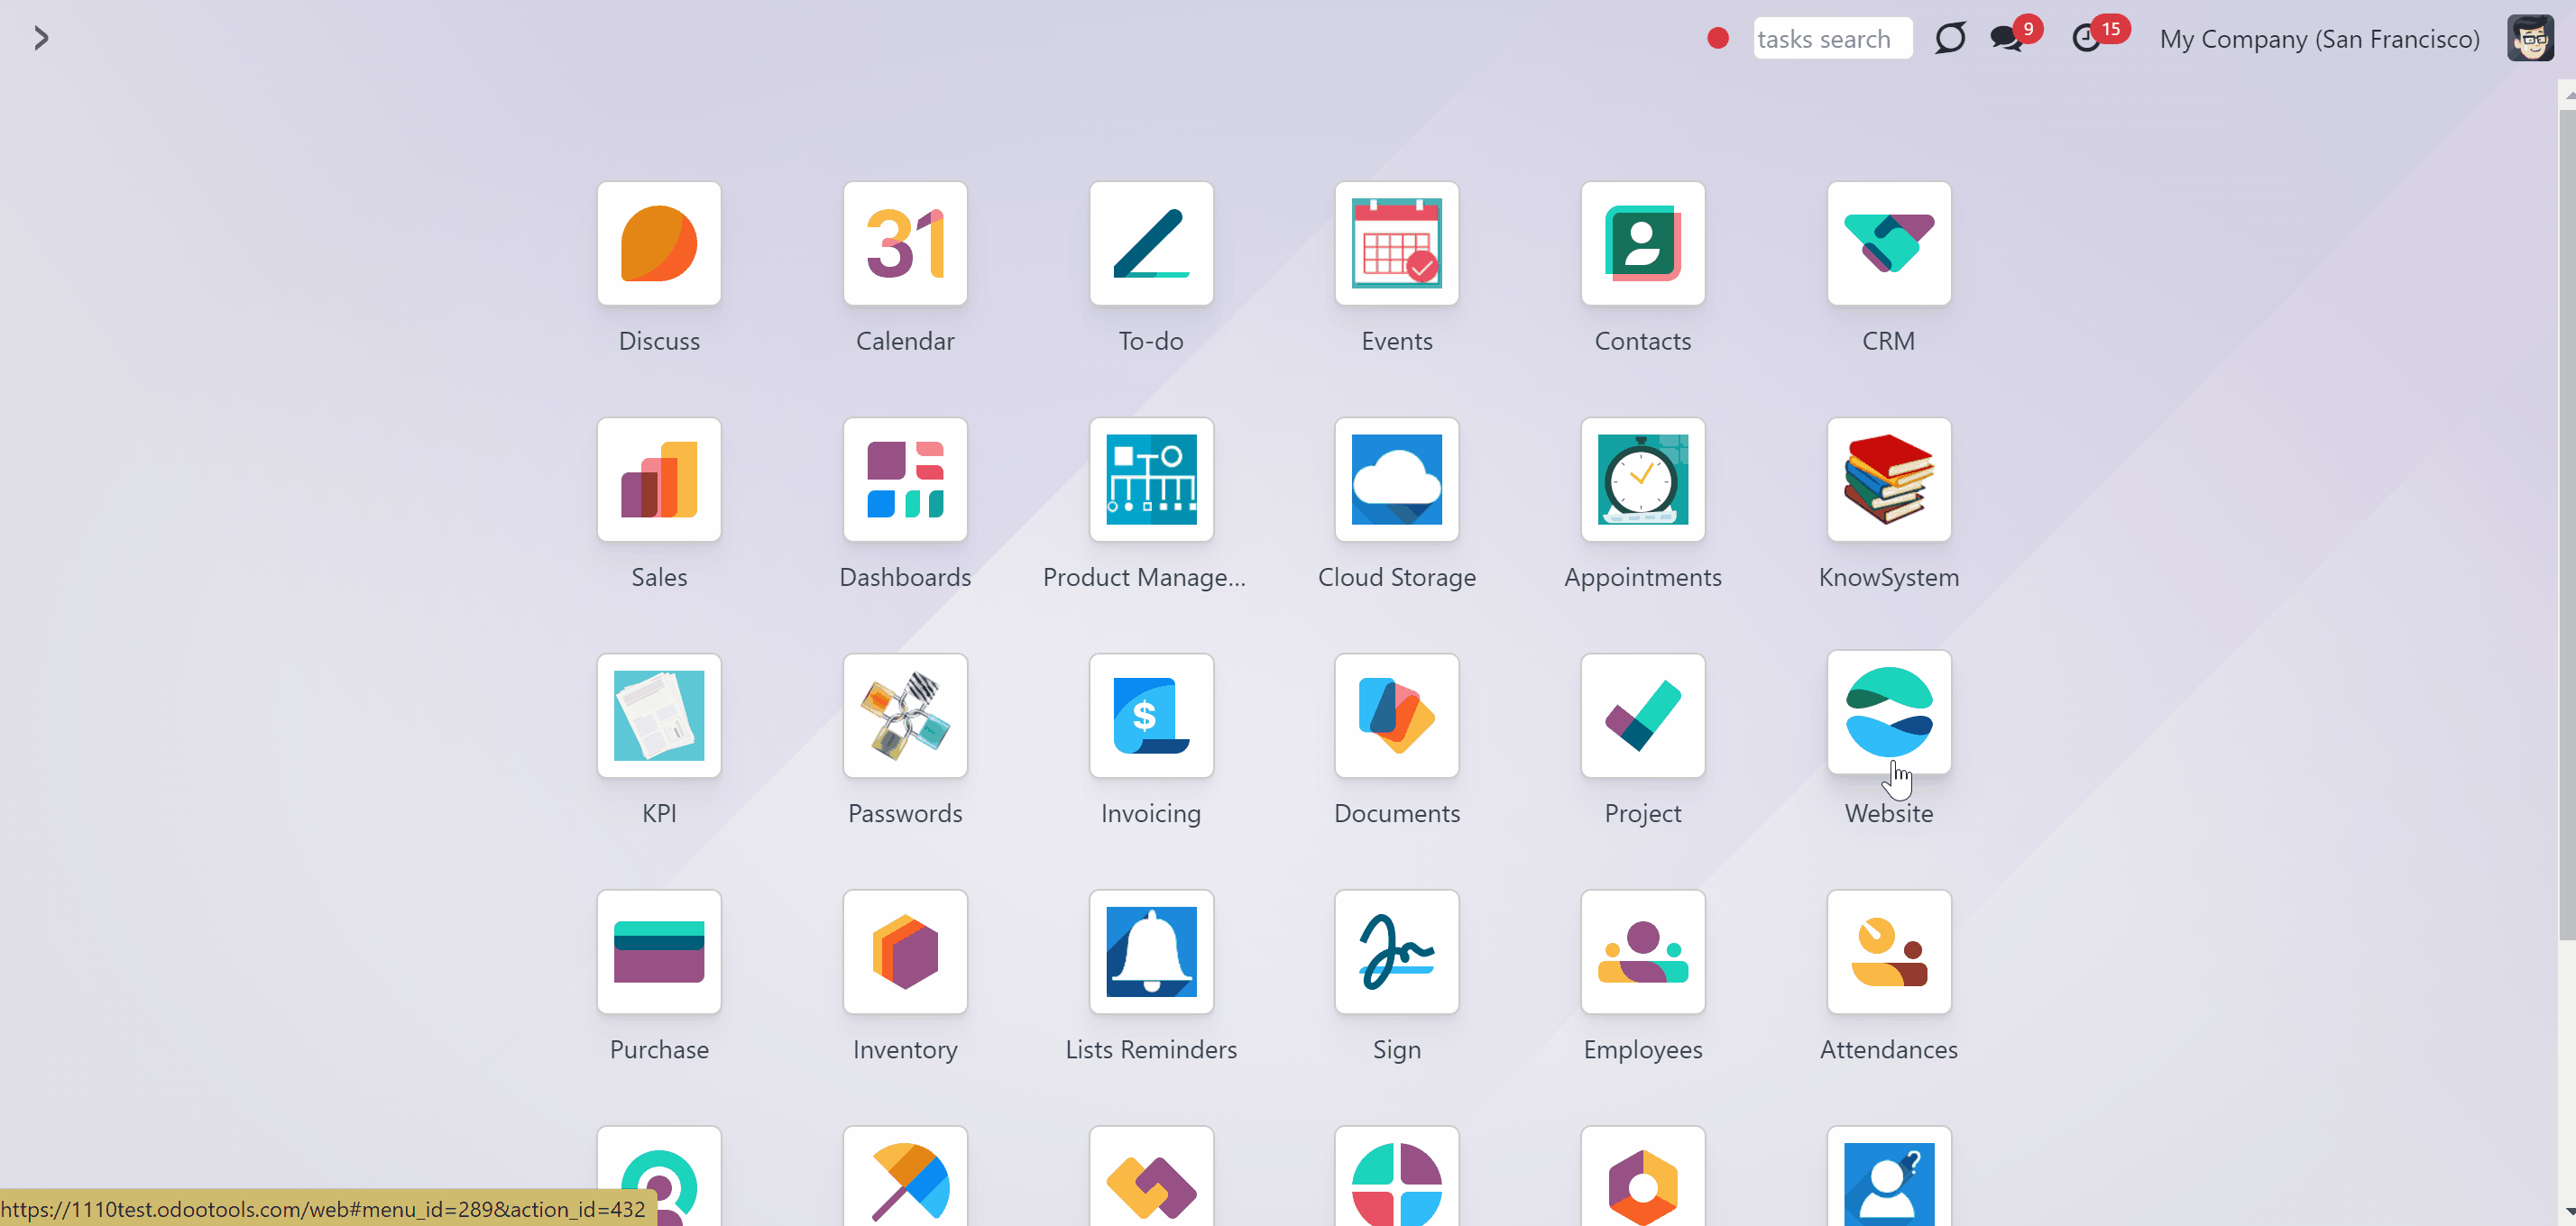Open the Purchase app
2576x1226 pixels.
click(659, 951)
